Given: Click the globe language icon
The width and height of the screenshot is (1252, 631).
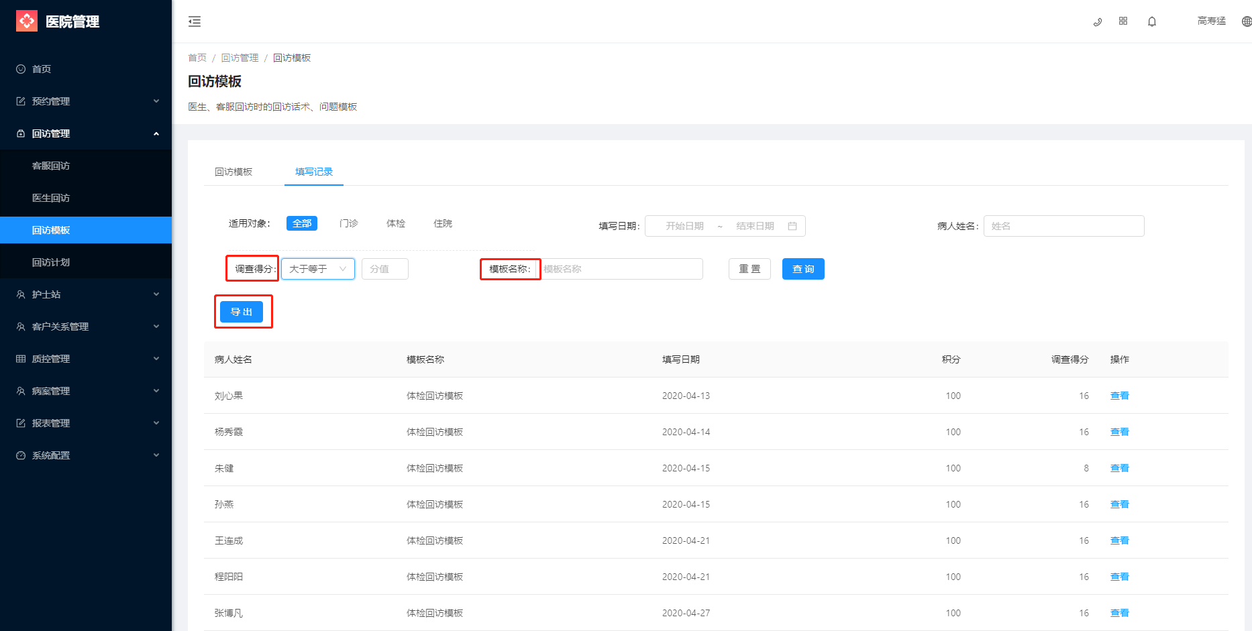Looking at the screenshot, I should coord(1247,21).
